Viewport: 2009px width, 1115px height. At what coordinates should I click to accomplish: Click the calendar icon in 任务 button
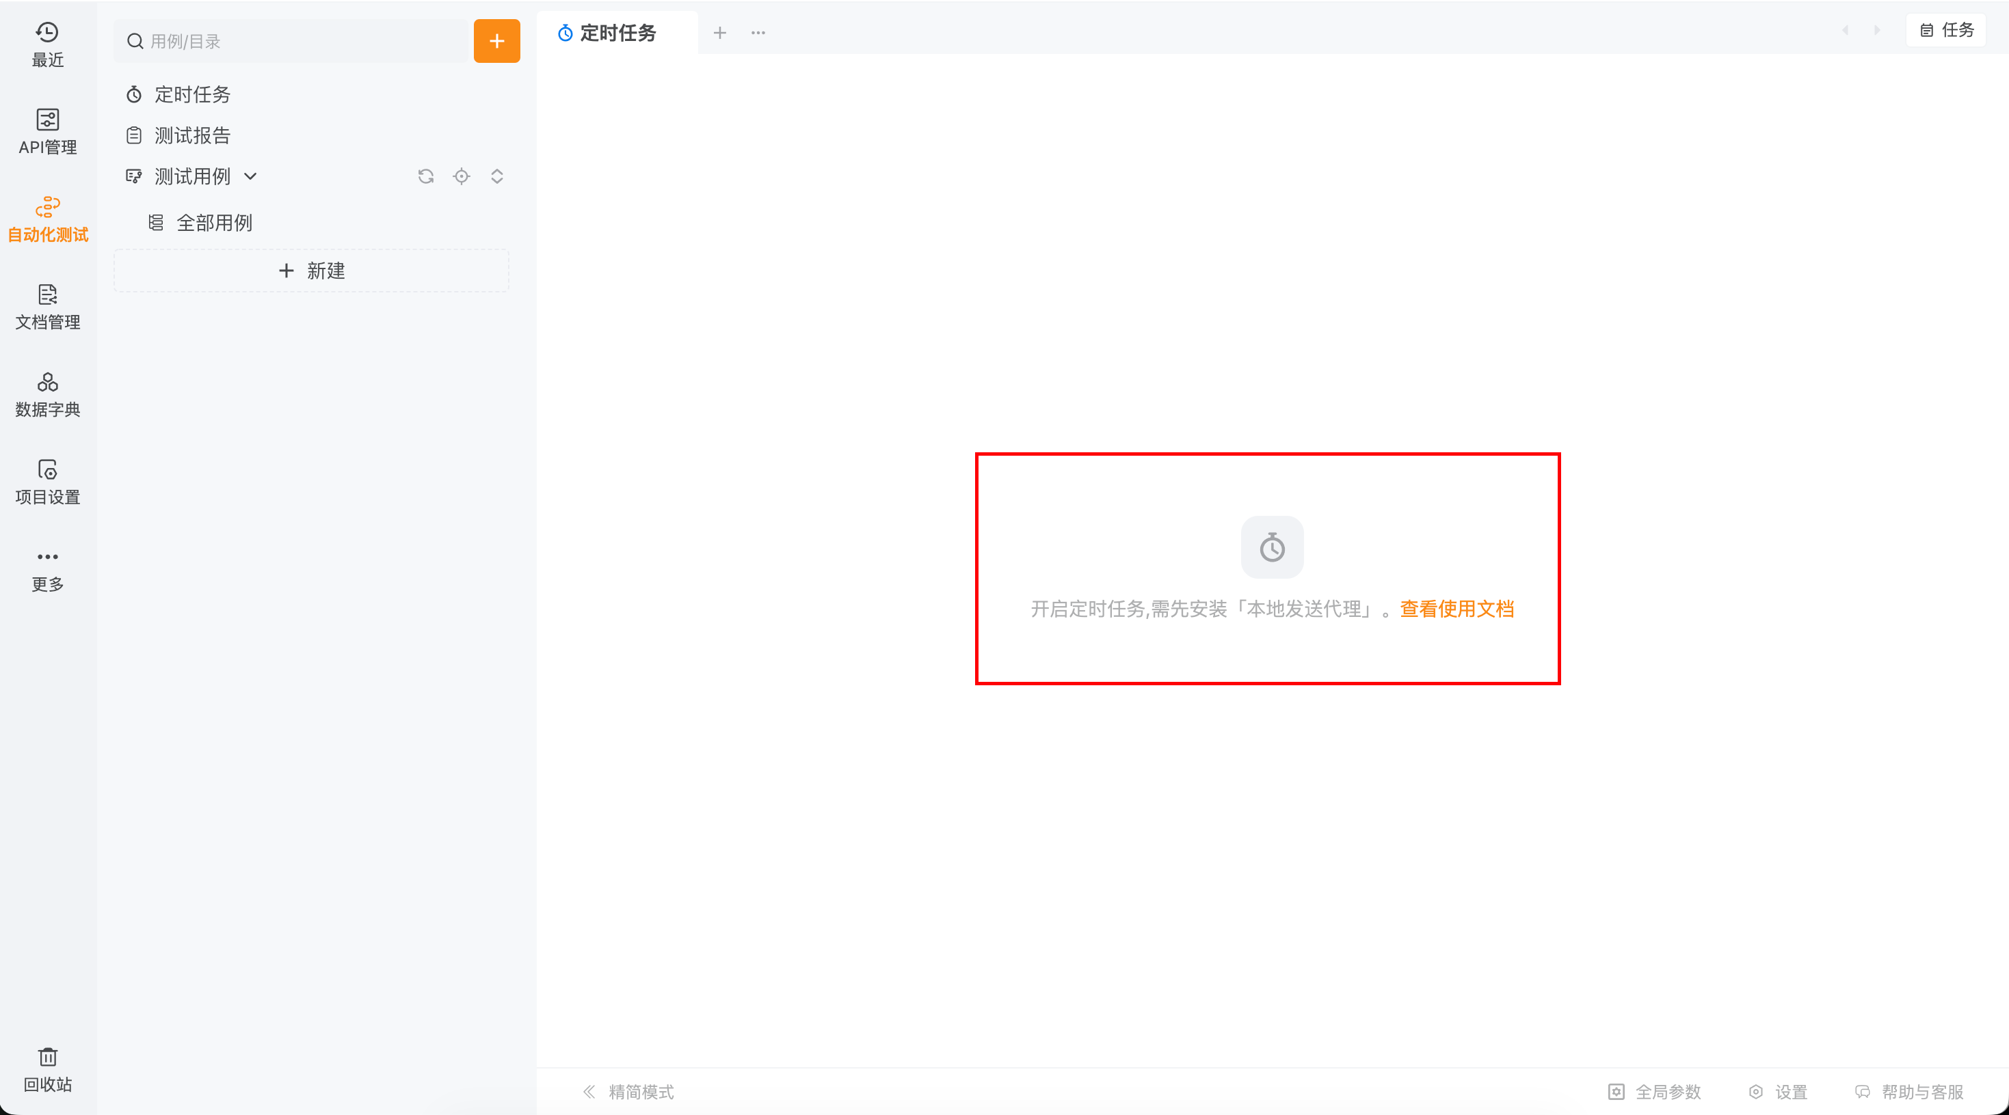pyautogui.click(x=1926, y=30)
